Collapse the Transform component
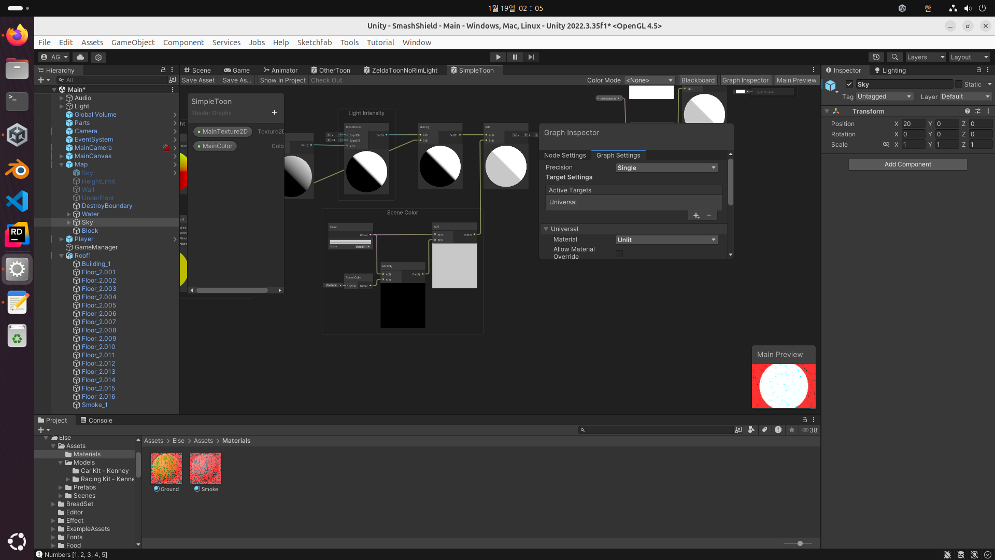 827,111
